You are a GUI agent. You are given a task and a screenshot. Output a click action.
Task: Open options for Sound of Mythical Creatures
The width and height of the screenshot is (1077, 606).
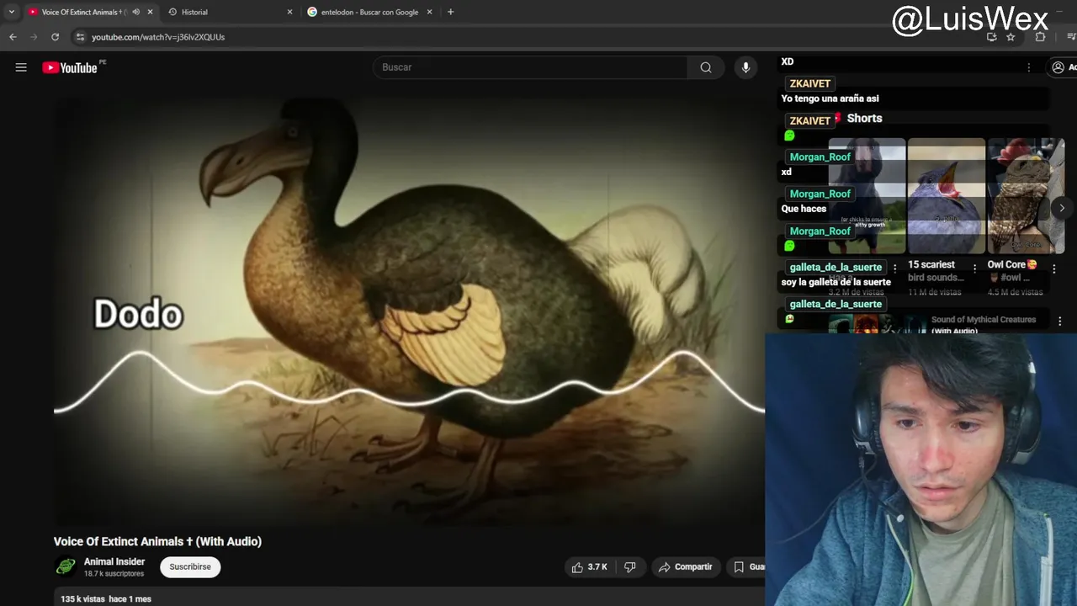pyautogui.click(x=1059, y=321)
